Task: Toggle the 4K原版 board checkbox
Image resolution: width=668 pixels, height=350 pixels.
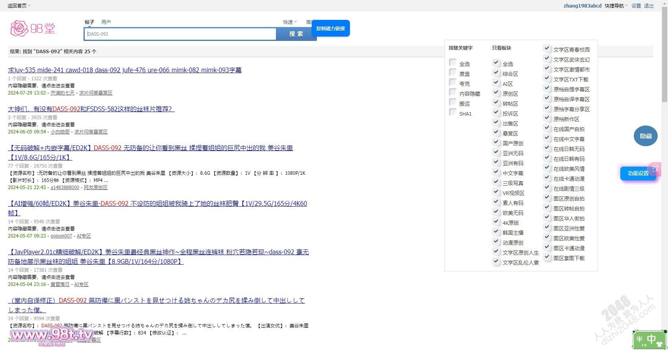Action: [x=496, y=222]
